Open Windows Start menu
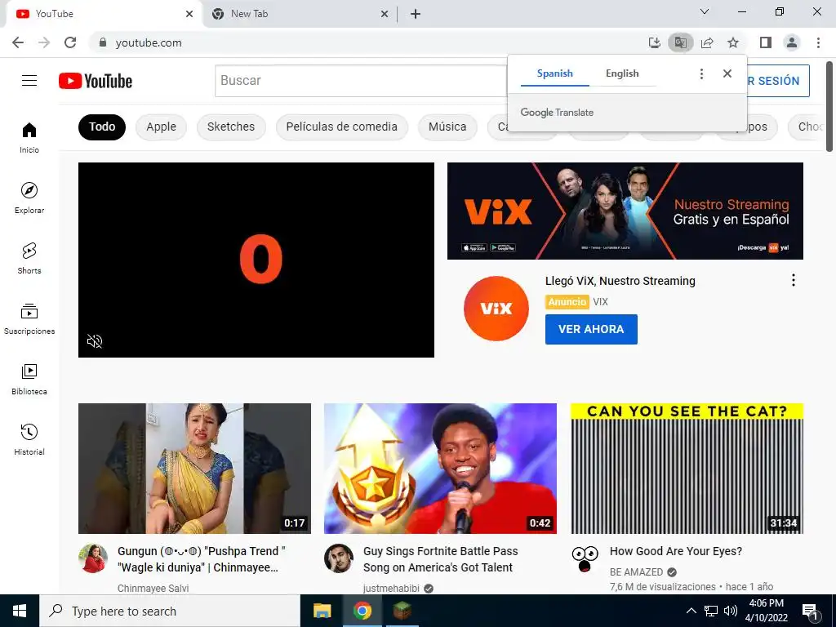This screenshot has height=627, width=836. pyautogui.click(x=20, y=611)
